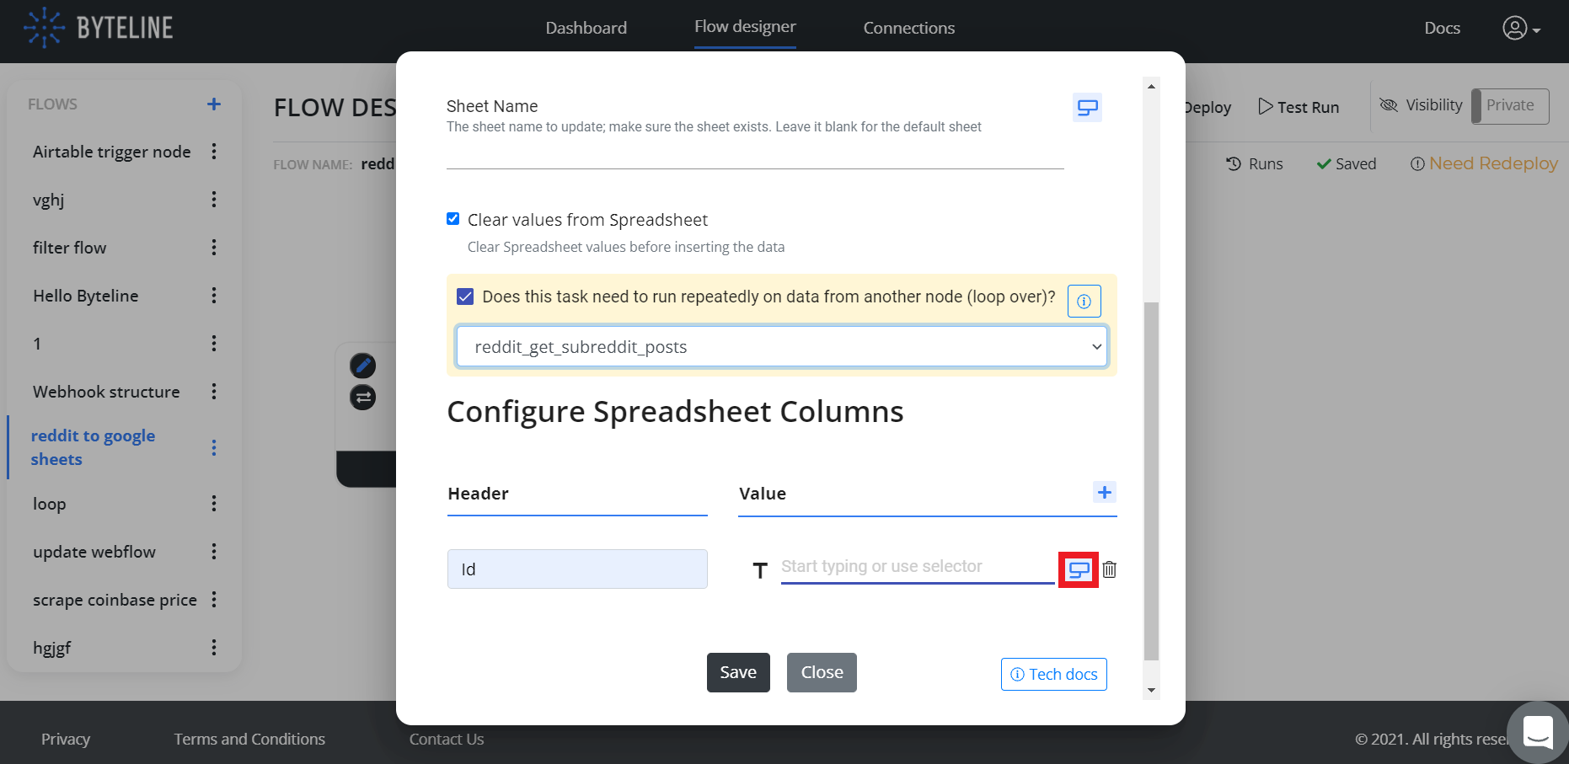Viewport: 1569px width, 764px height.
Task: Show loop over info tooltip
Action: pos(1084,302)
